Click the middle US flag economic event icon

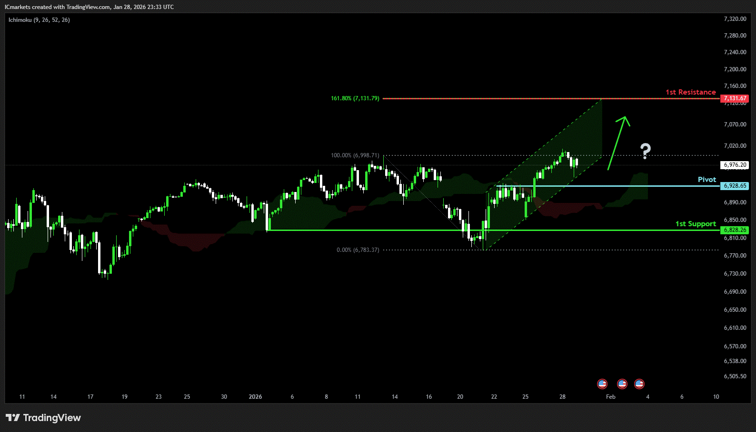click(622, 384)
